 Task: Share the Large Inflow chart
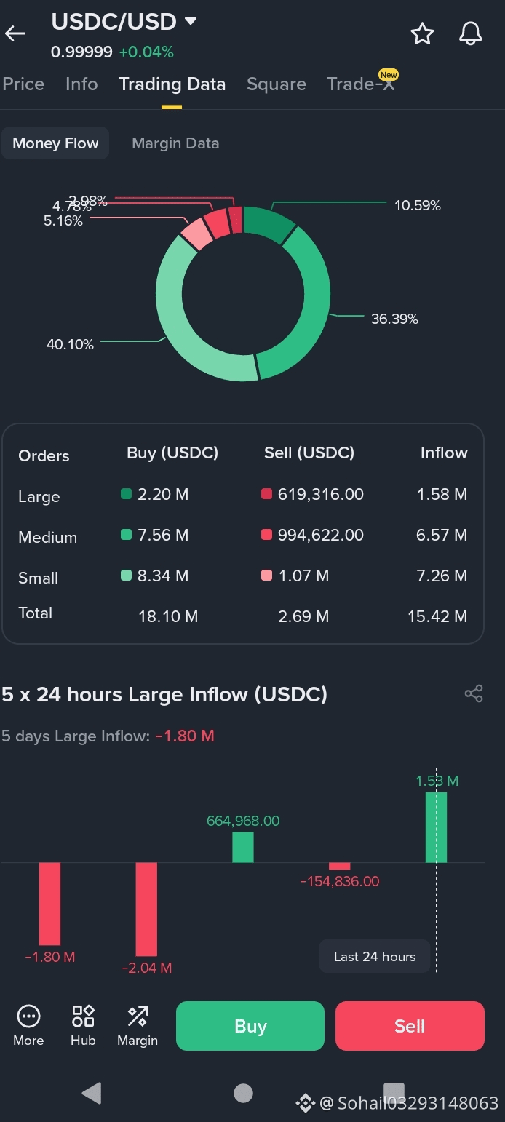pyautogui.click(x=474, y=693)
